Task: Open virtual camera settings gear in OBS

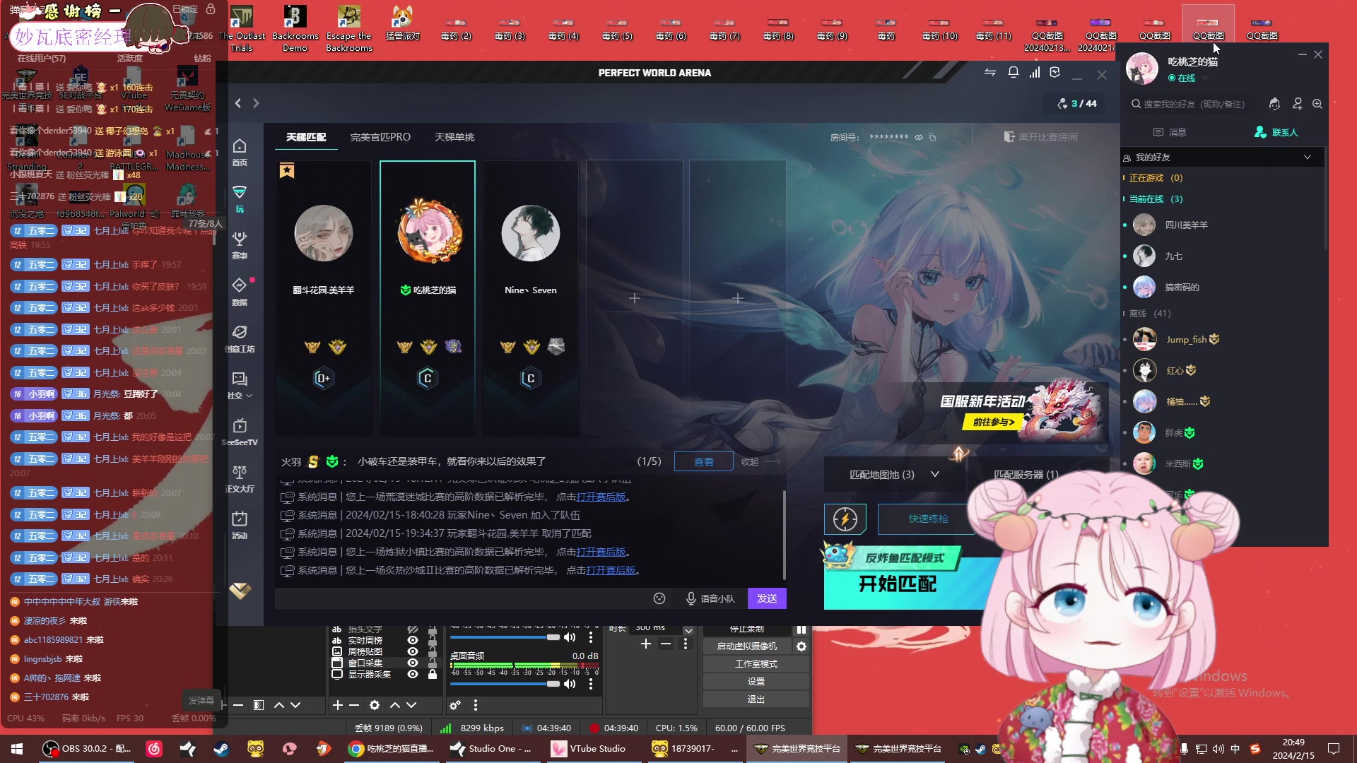Action: 801,646
